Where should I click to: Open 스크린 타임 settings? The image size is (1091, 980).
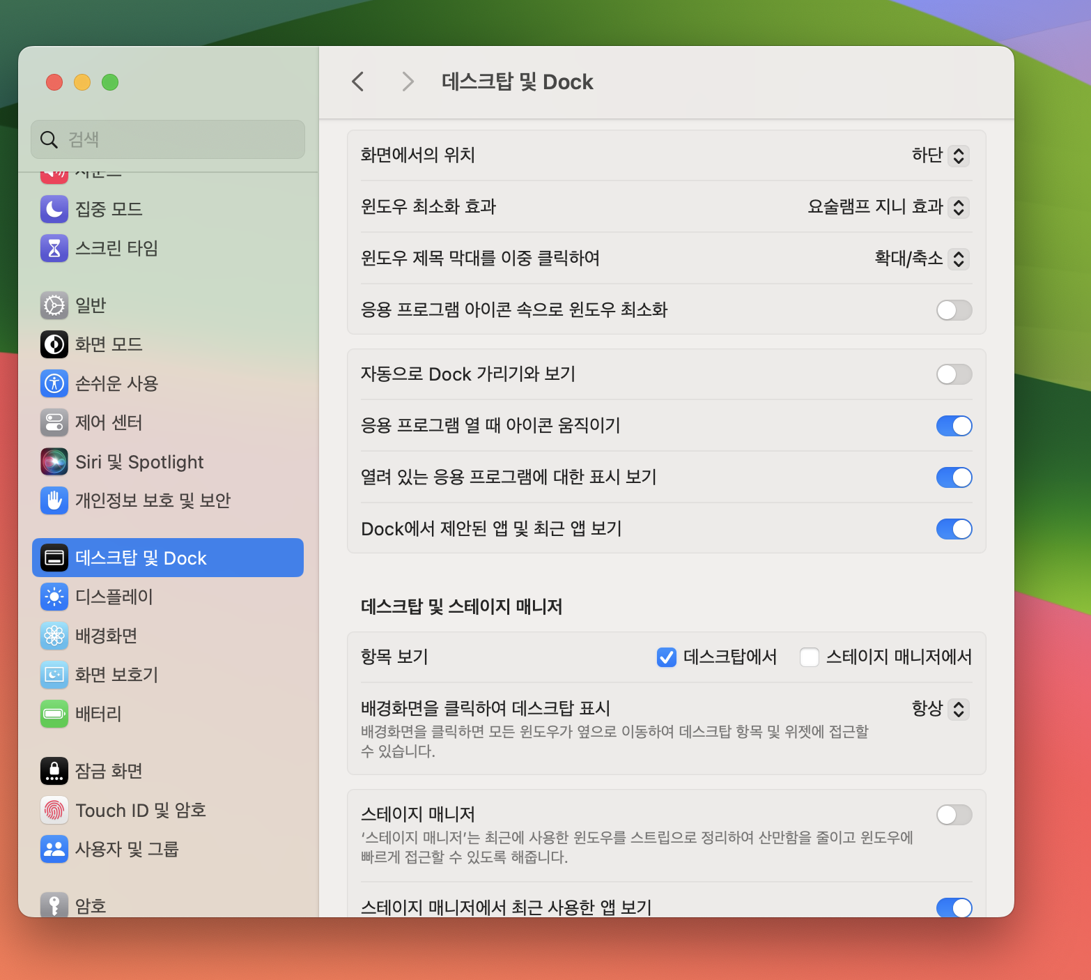(168, 248)
